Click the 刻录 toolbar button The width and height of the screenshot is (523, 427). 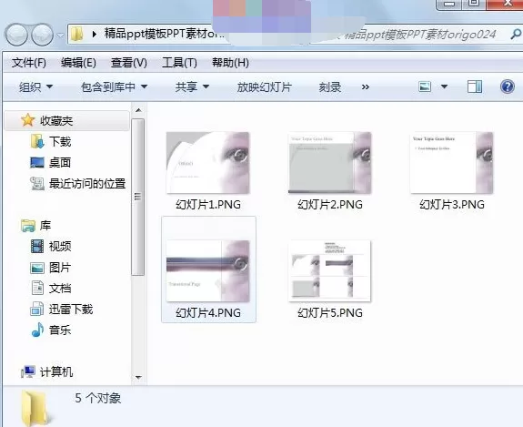coord(330,87)
